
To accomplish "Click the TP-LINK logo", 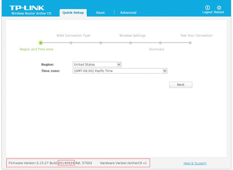I will (x=27, y=8).
